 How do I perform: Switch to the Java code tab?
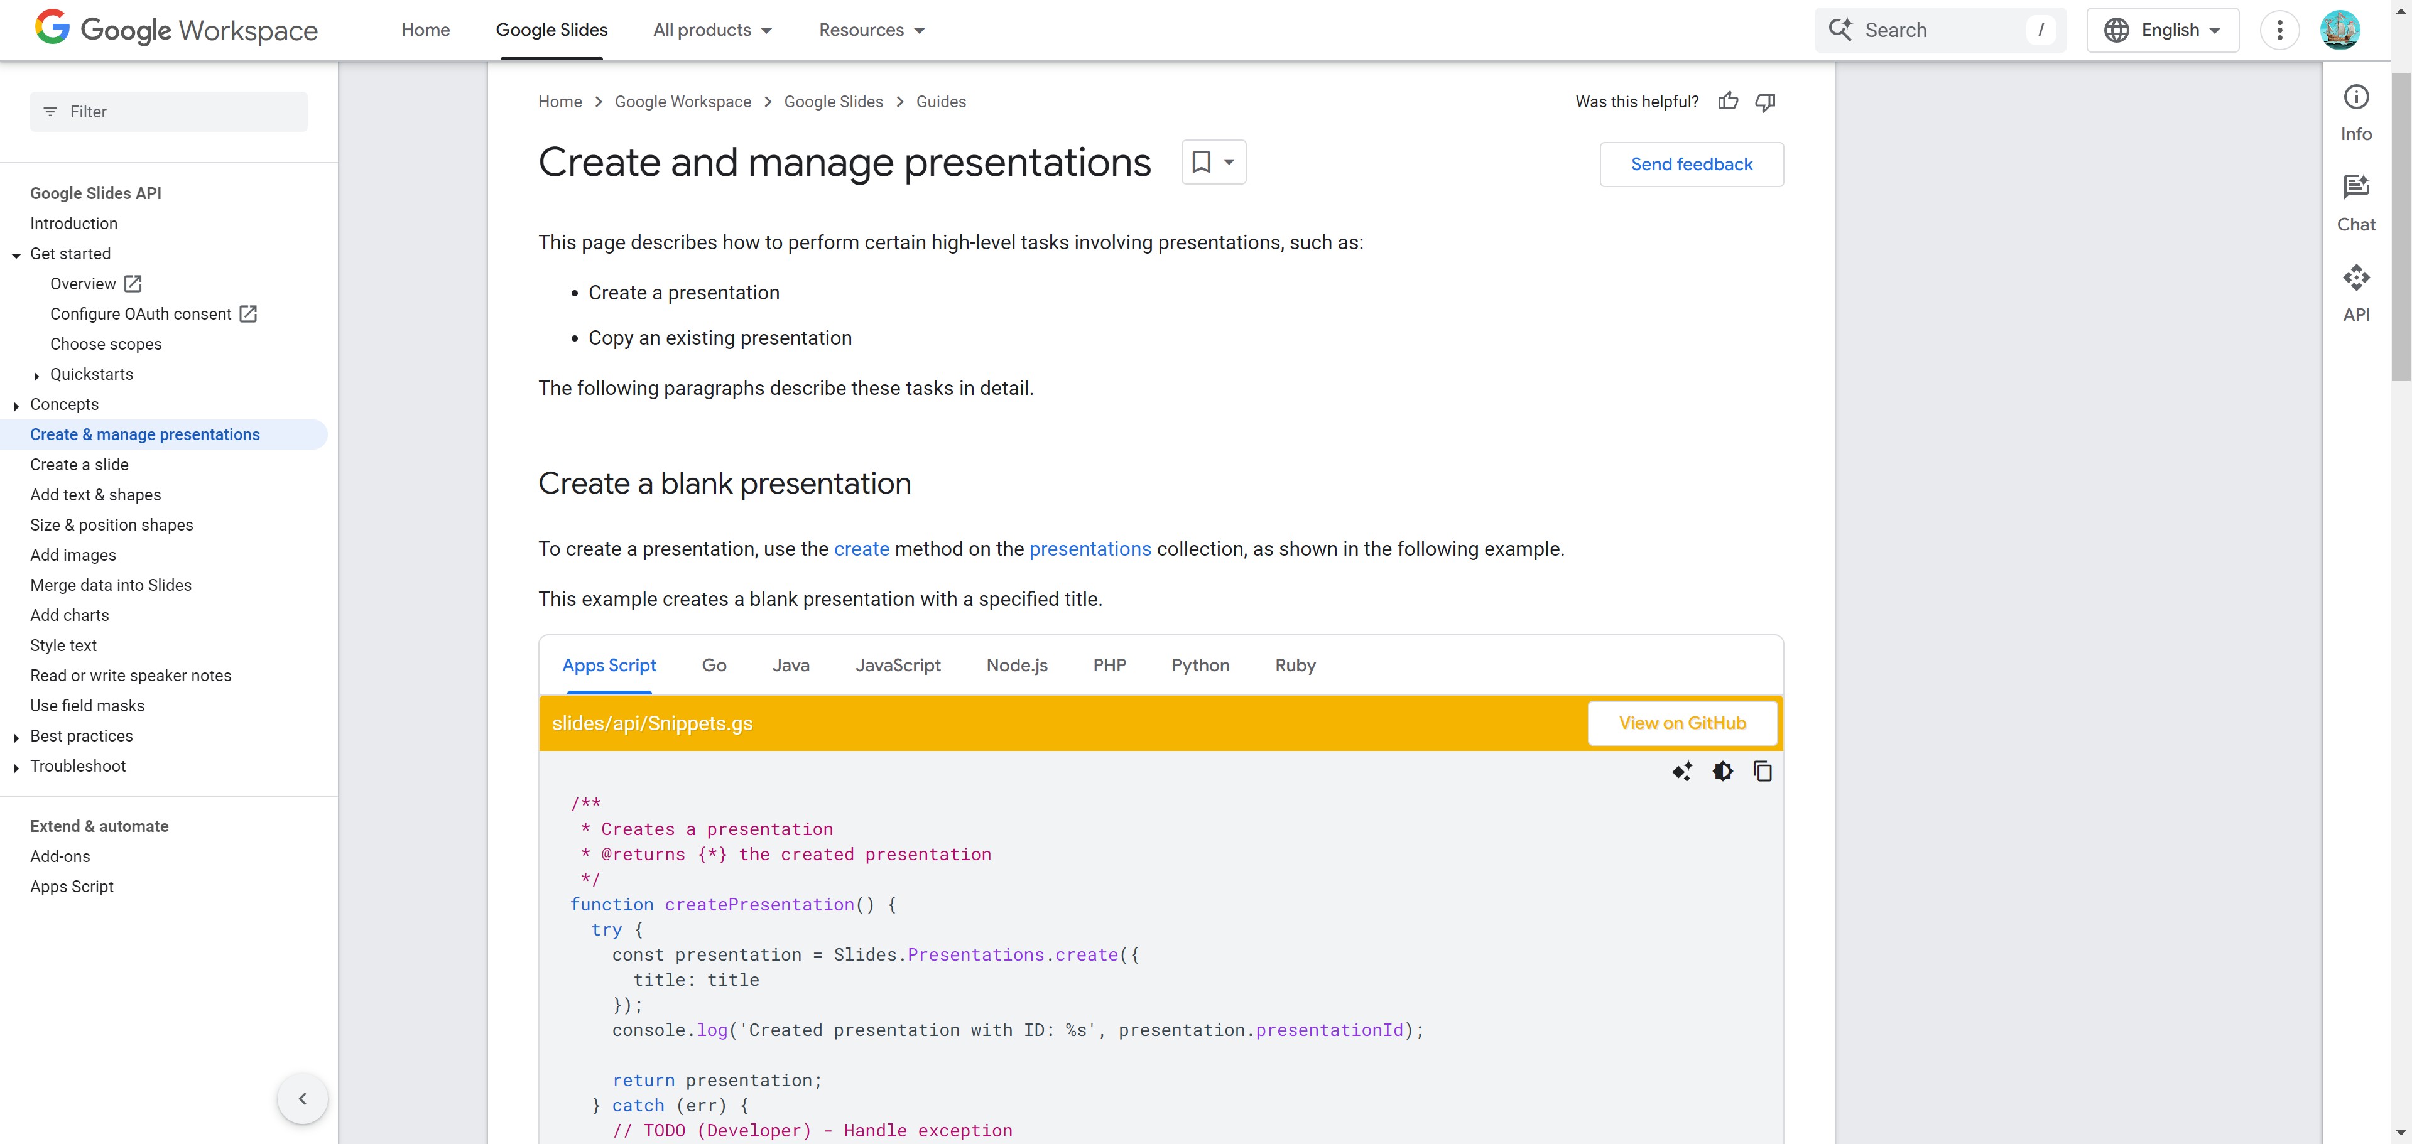[790, 666]
